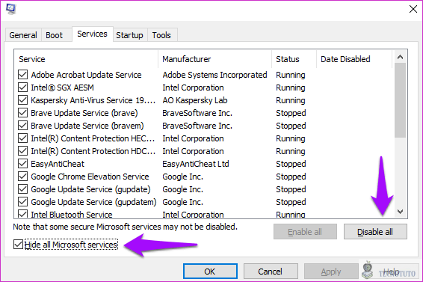Screen dimensions: 423x282
Task: Sort by the Service column header
Action: [86, 59]
